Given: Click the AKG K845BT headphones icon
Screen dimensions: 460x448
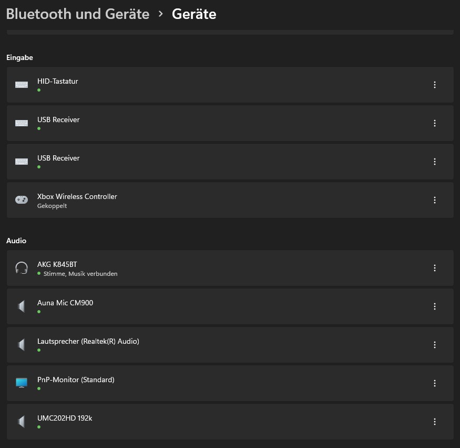Looking at the screenshot, I should (22, 268).
